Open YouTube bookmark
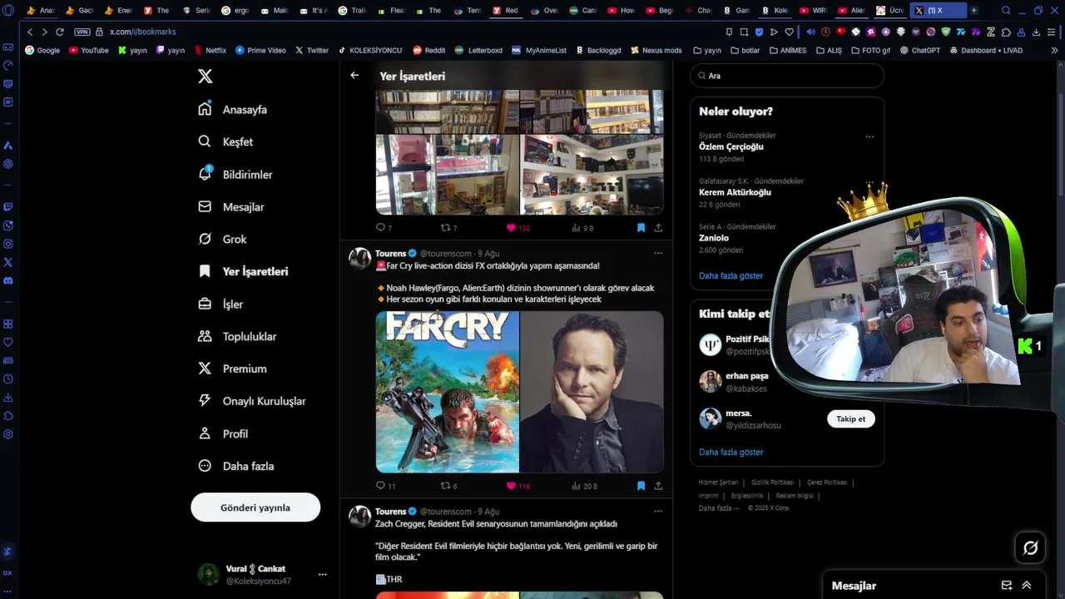Image resolution: width=1065 pixels, height=599 pixels. [x=89, y=50]
